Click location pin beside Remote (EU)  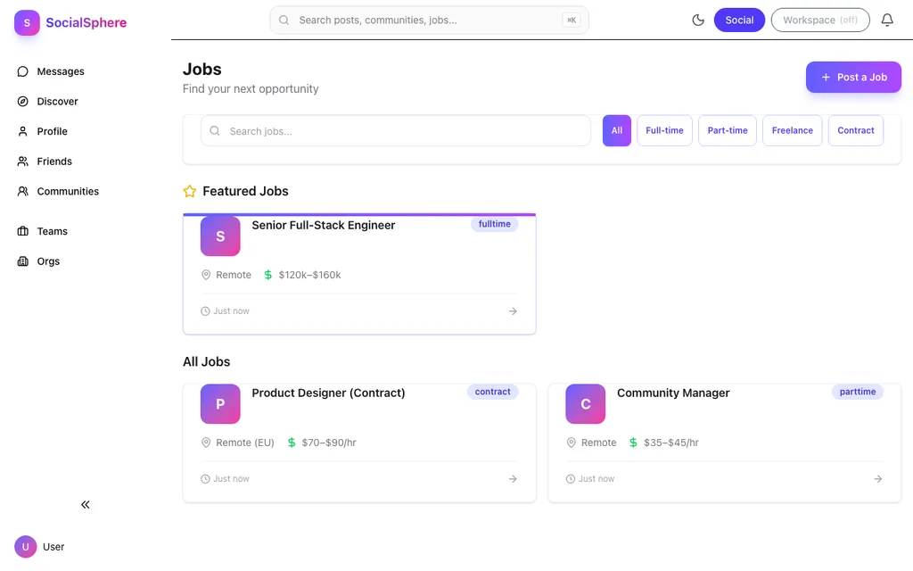tap(206, 443)
